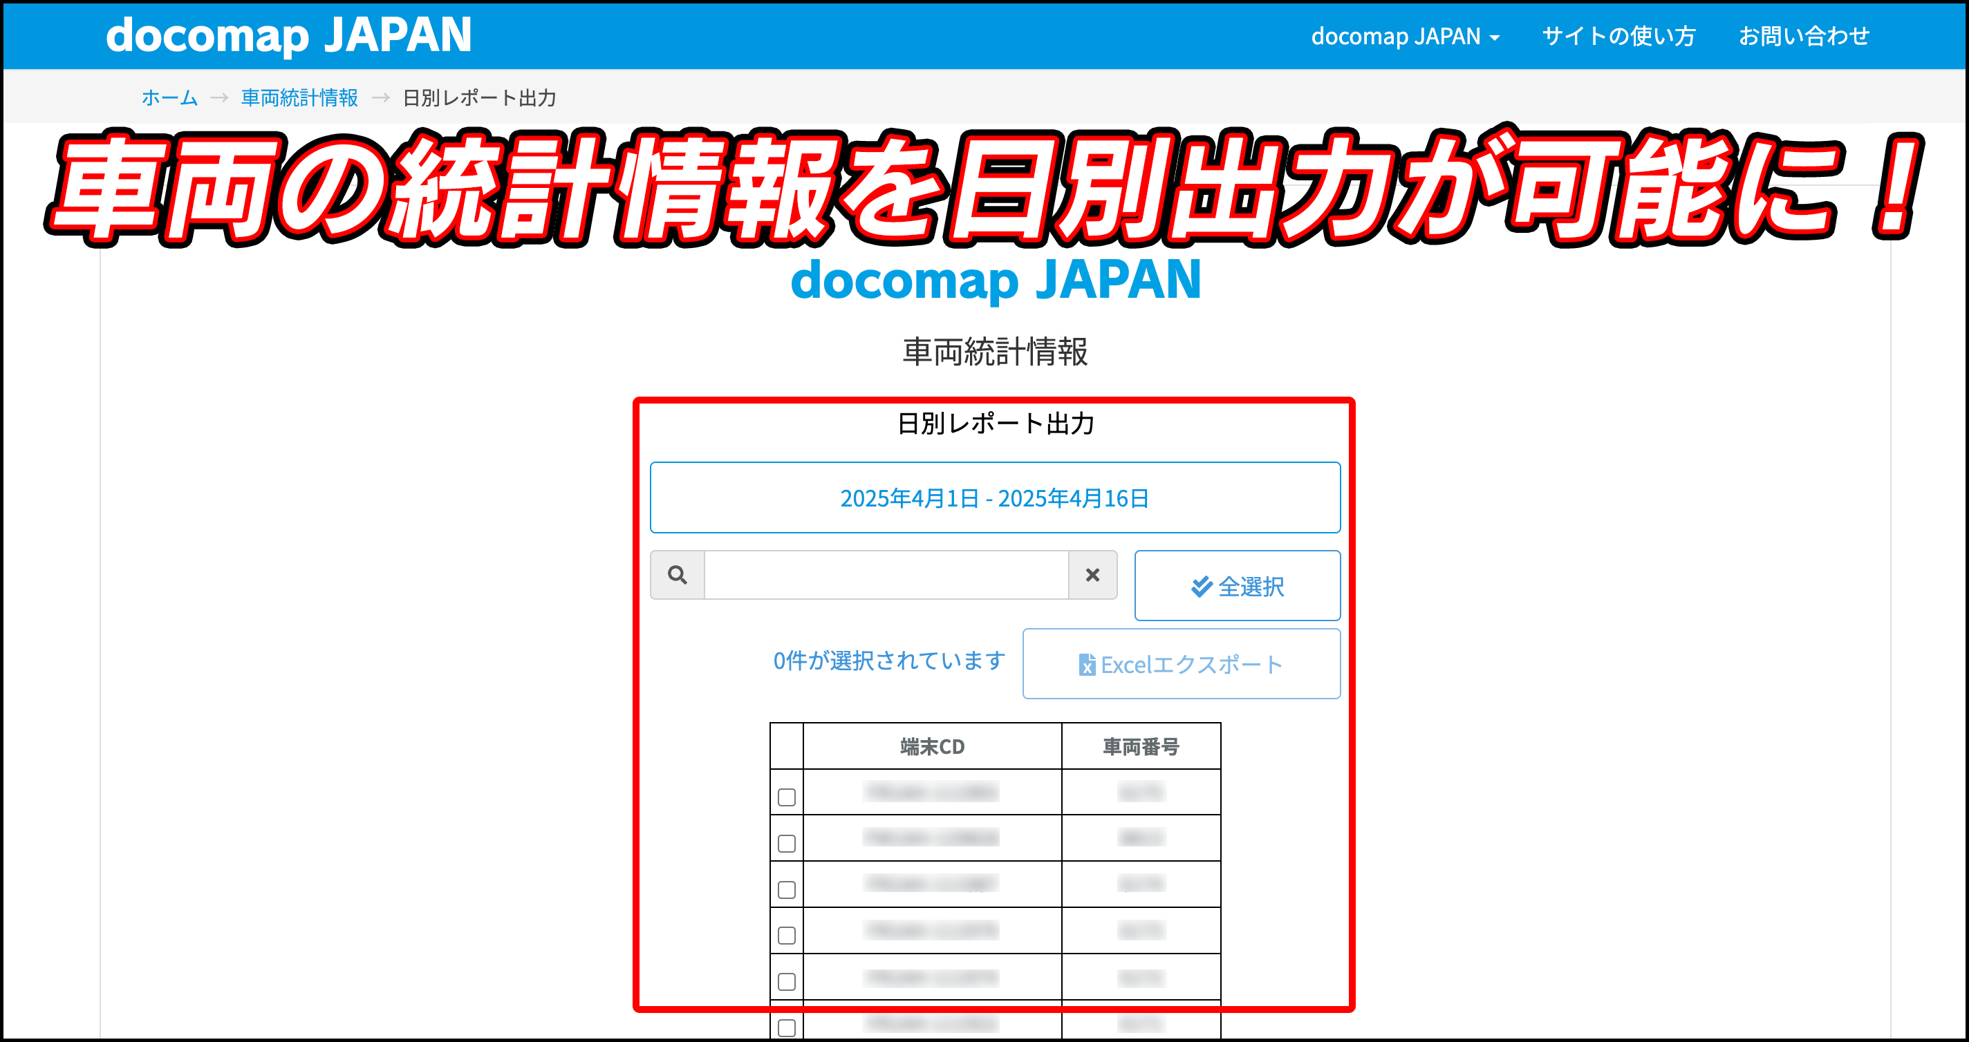The width and height of the screenshot is (1969, 1042).
Task: Tick the sixth row checkbox at table bottom
Action: click(x=787, y=1027)
